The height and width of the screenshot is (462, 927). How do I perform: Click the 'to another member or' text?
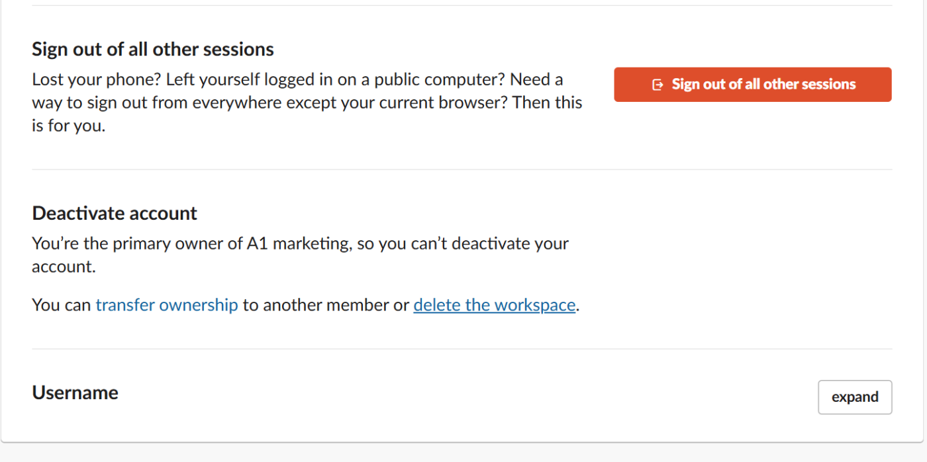pyautogui.click(x=325, y=305)
